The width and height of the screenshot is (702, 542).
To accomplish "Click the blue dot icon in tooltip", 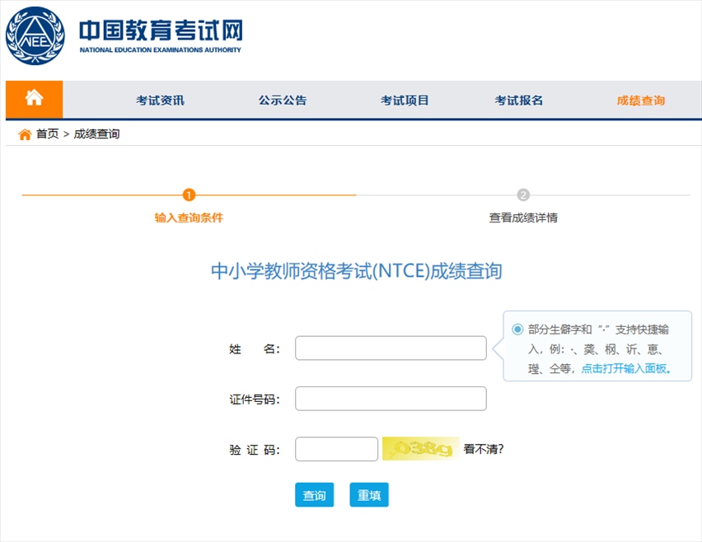I will tap(517, 329).
